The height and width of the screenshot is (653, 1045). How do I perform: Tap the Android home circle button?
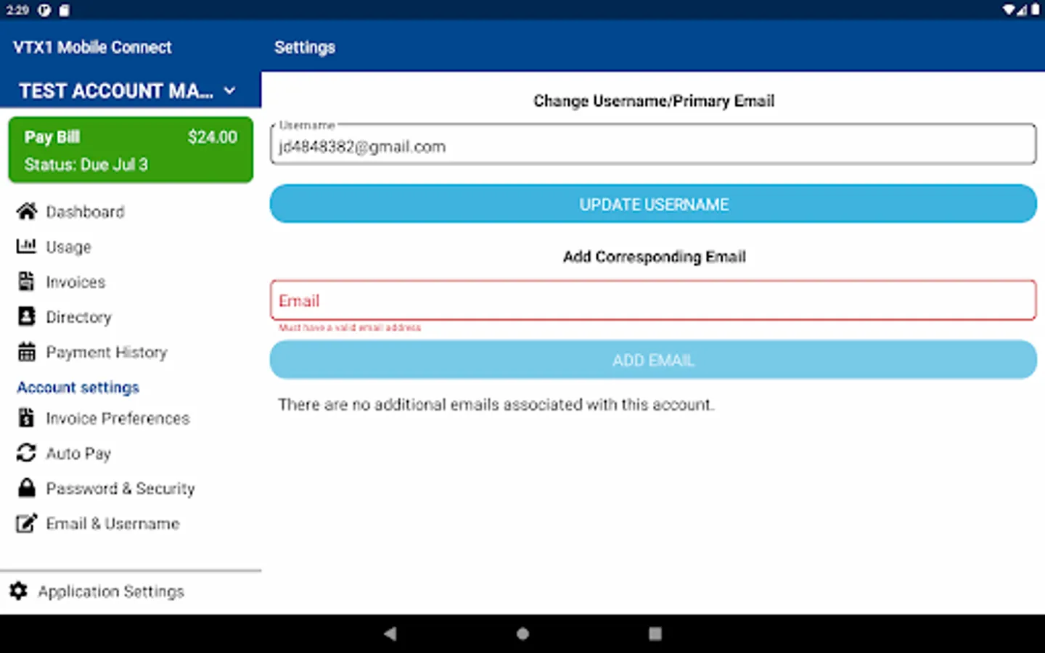(522, 633)
